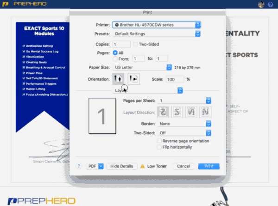The image size is (278, 206).
Task: Click the Copies input field
Action: coord(121,44)
